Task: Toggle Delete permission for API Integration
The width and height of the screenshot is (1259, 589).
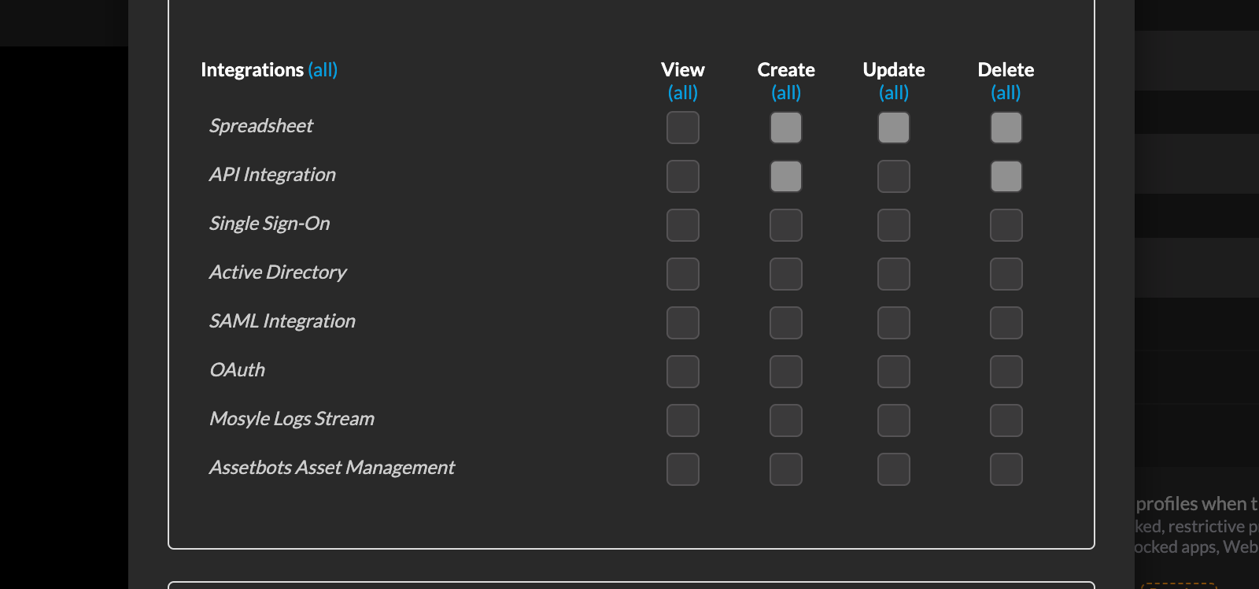Action: click(1006, 176)
